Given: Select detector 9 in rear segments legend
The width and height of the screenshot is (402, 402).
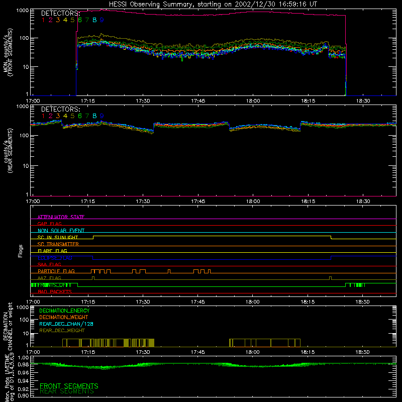Looking at the screenshot, I should tap(102, 116).
